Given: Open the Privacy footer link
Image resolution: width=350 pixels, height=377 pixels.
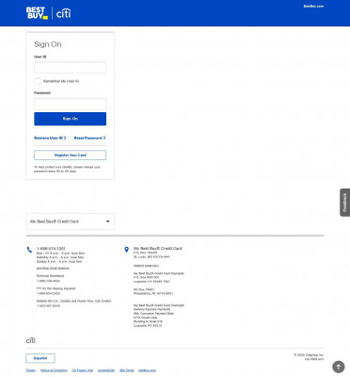Looking at the screenshot, I should click(31, 370).
